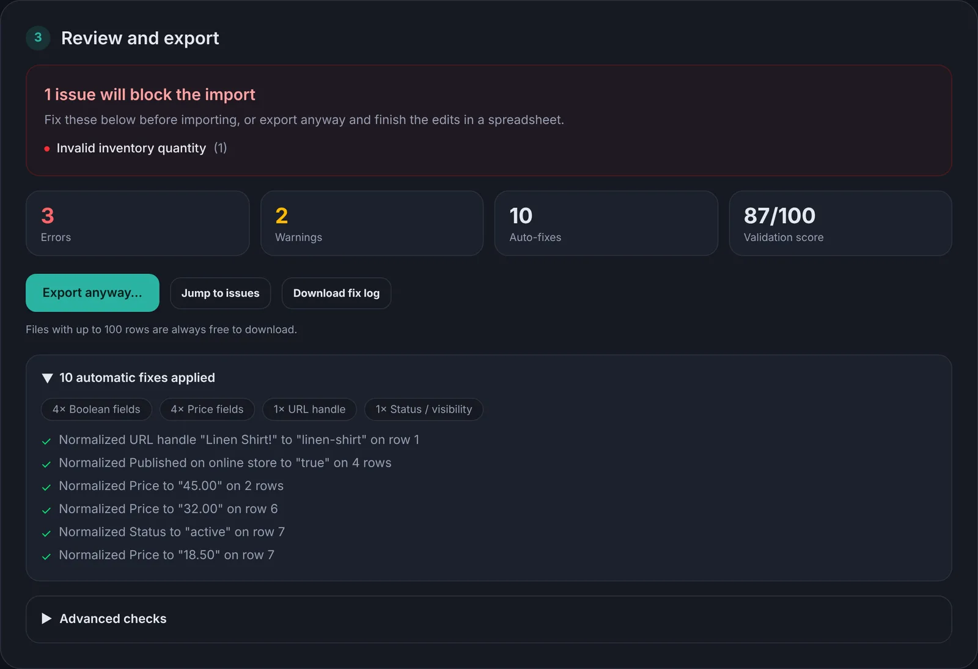The width and height of the screenshot is (978, 669).
Task: Select the 4× Boolean fields chip
Action: 97,410
